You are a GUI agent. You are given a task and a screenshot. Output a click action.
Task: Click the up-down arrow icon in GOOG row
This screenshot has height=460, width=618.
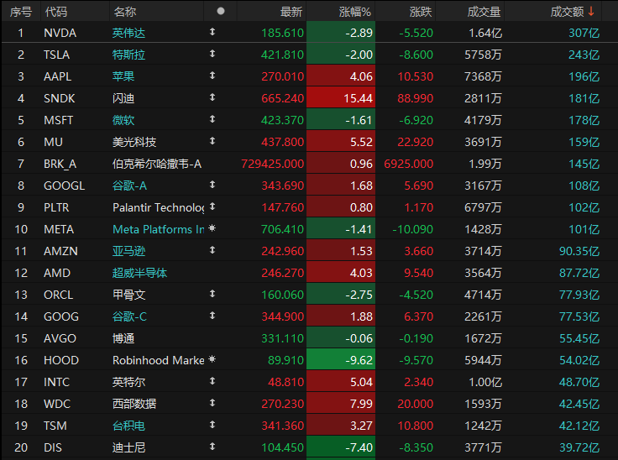212,315
